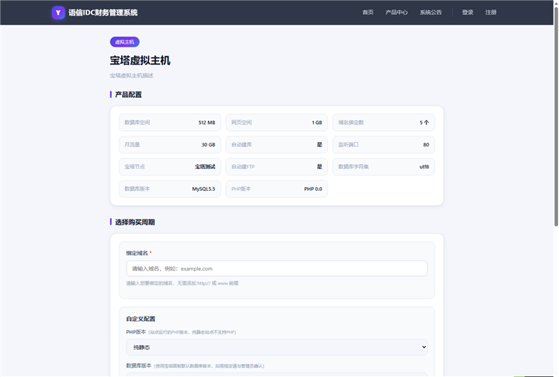The width and height of the screenshot is (559, 377).
Task: Click the domain hint text below input
Action: click(x=182, y=283)
